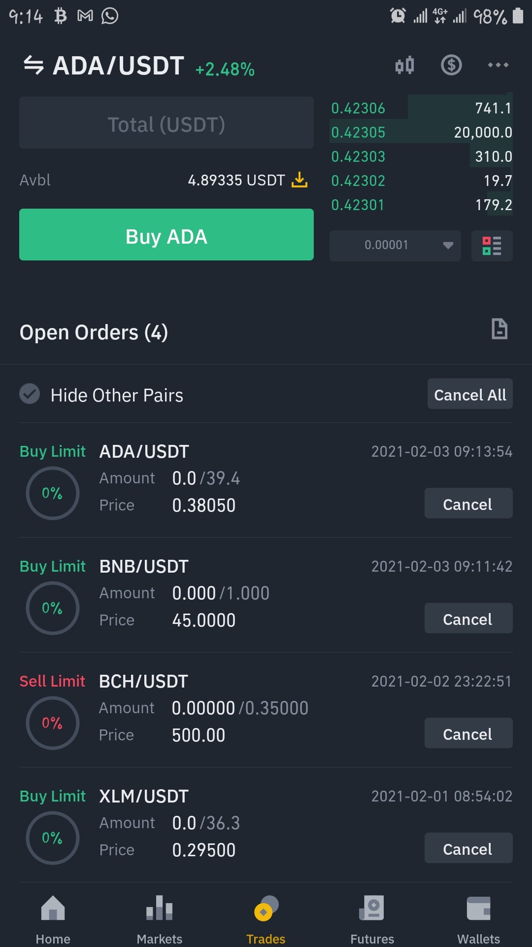The image size is (532, 947).
Task: Toggle Hide Other Pairs checkbox
Action: [x=30, y=394]
